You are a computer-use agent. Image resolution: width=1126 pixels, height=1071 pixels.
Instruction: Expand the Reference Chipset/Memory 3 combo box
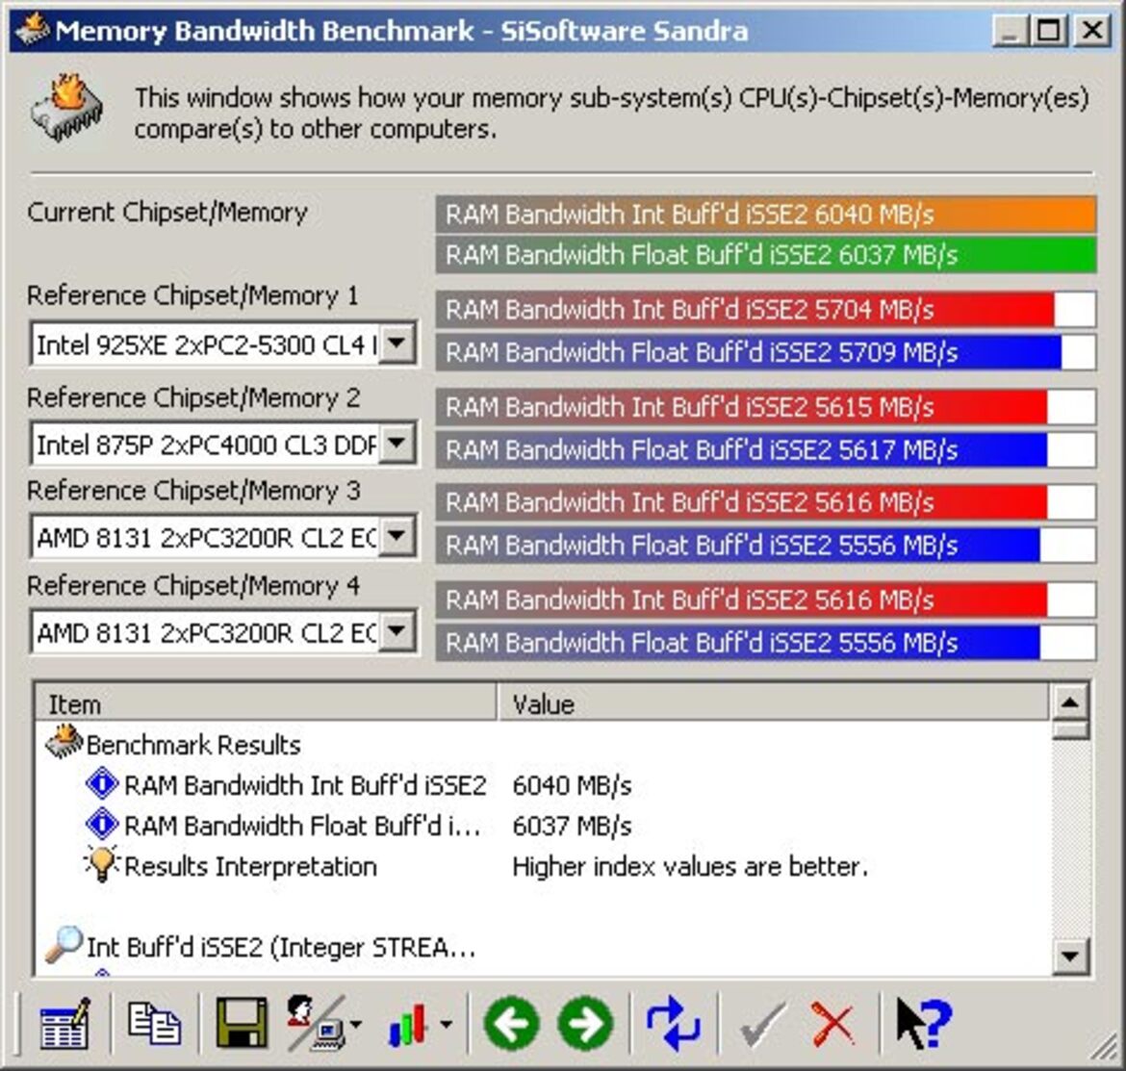(x=397, y=536)
